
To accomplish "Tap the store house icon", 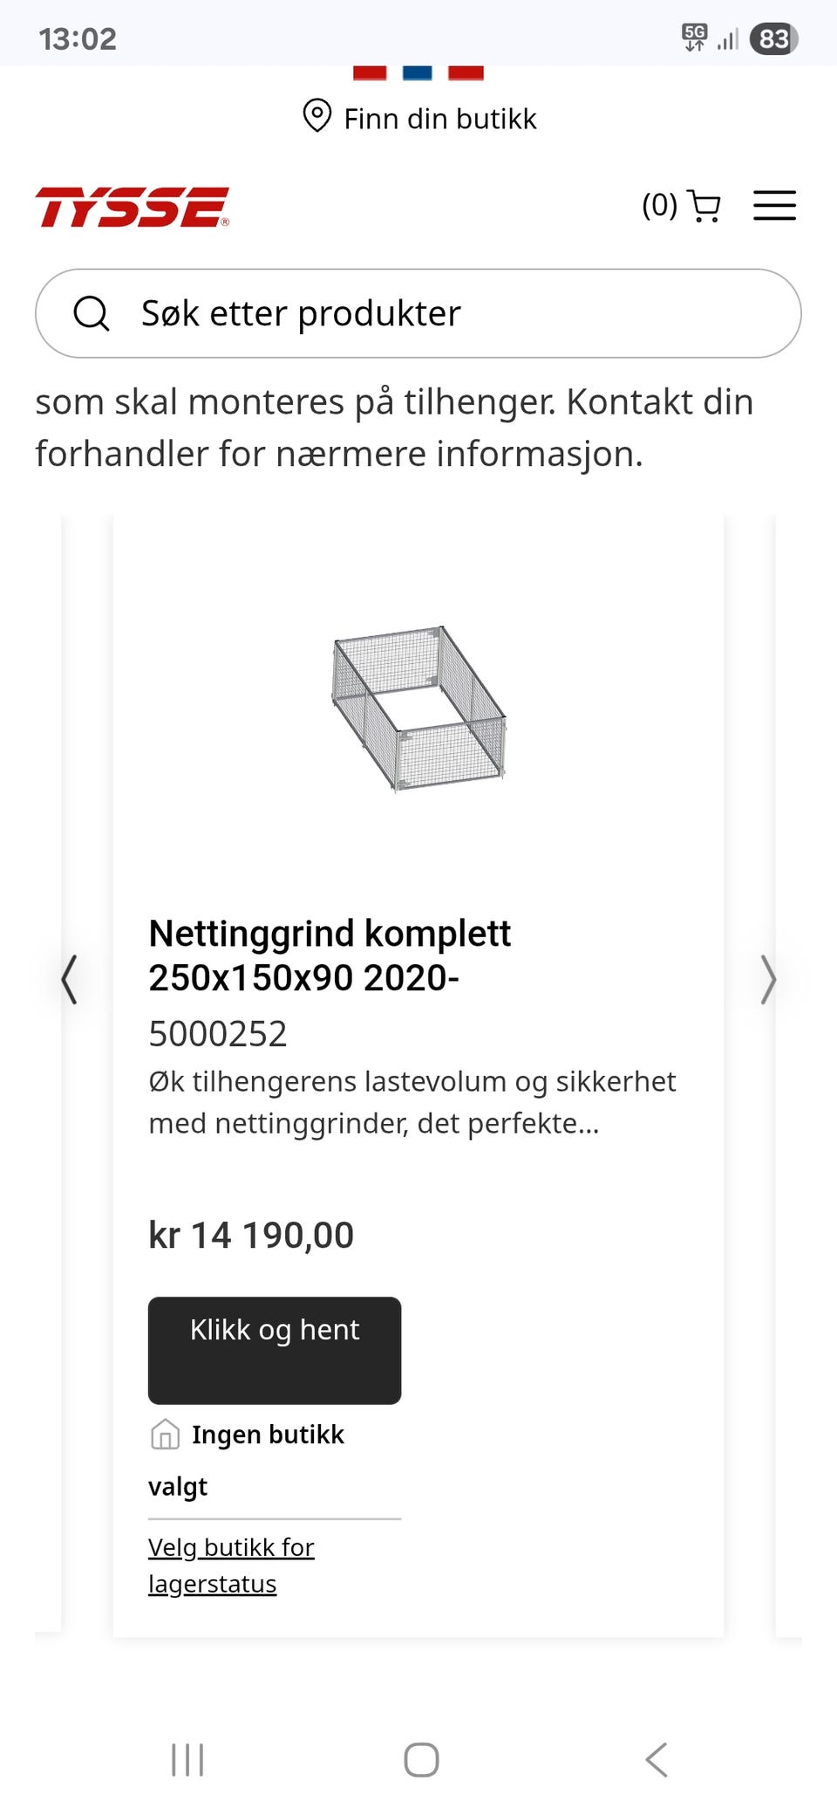I will tap(165, 1434).
